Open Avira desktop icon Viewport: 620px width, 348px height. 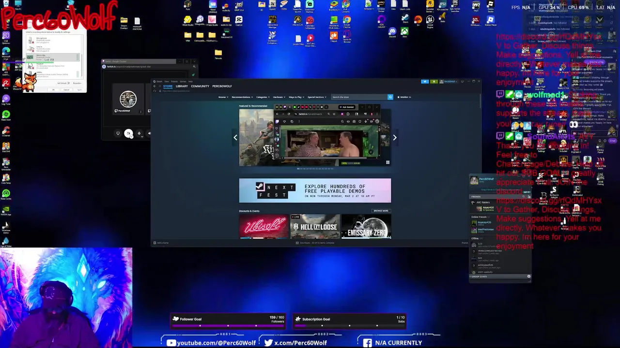point(6,84)
